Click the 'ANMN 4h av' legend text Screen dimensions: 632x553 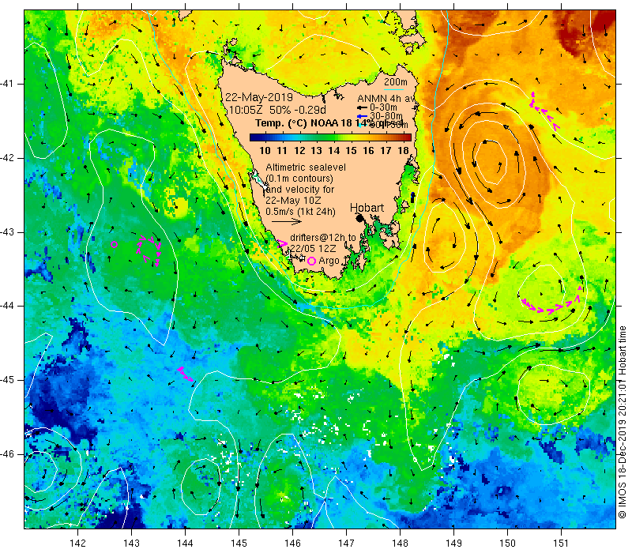tap(386, 98)
